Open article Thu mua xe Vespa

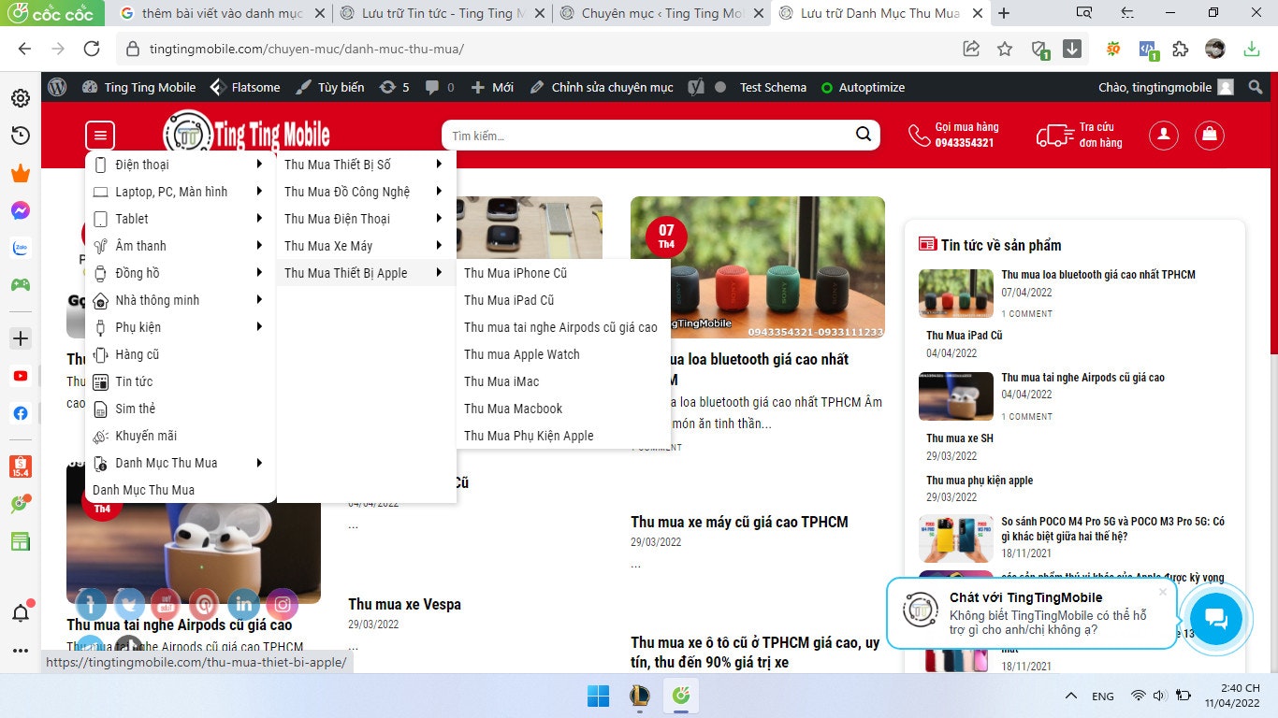tap(404, 604)
